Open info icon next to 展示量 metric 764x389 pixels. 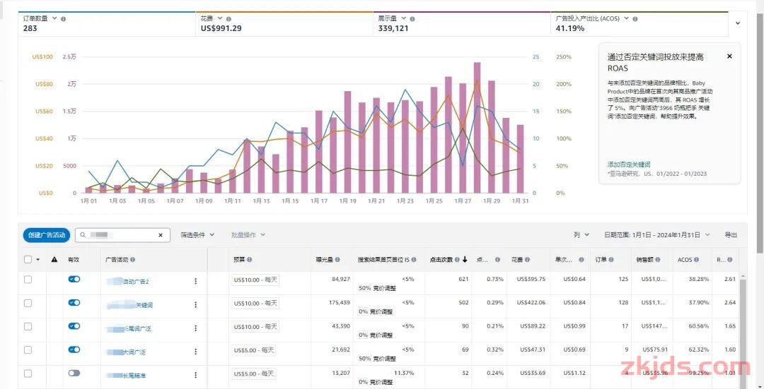coord(412,19)
